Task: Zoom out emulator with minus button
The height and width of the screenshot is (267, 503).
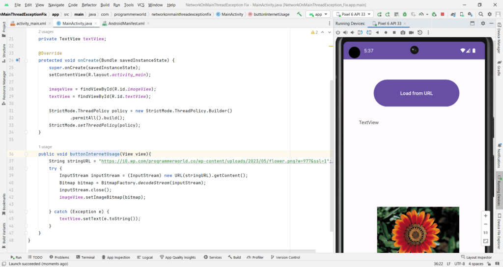Action: (486, 224)
